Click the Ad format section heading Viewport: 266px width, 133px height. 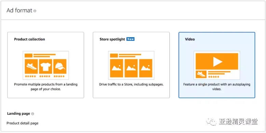coord(19,11)
